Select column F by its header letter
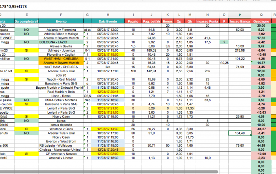 pyautogui.click(x=61, y=15)
